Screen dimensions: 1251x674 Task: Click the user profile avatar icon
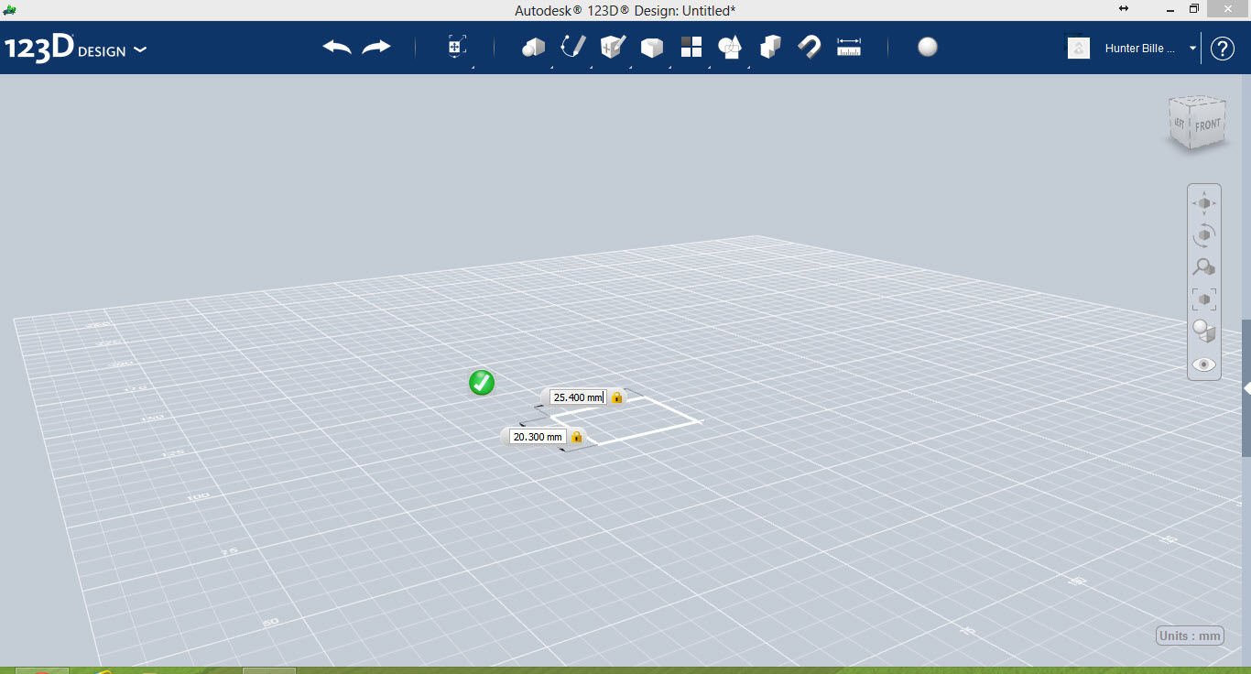1079,48
